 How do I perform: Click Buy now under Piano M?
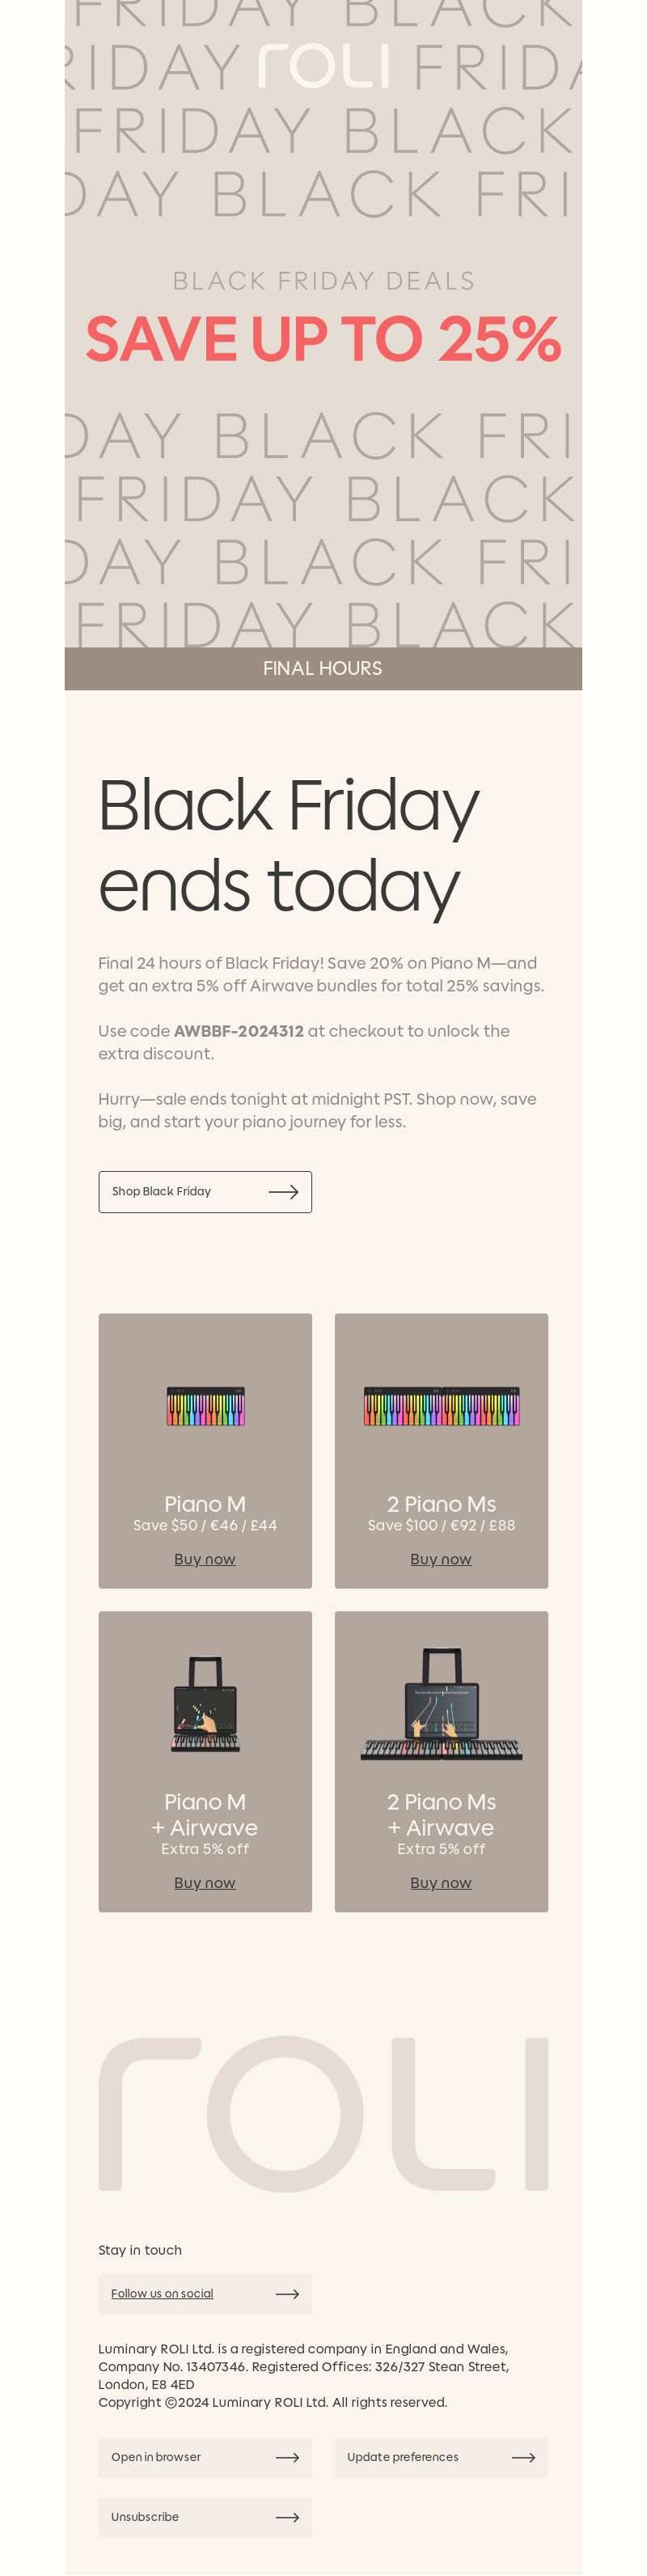coord(205,1559)
